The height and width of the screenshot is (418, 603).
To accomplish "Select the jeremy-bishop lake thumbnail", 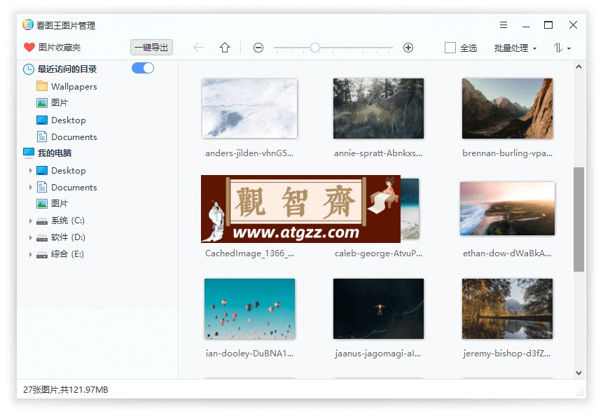I will pyautogui.click(x=507, y=309).
